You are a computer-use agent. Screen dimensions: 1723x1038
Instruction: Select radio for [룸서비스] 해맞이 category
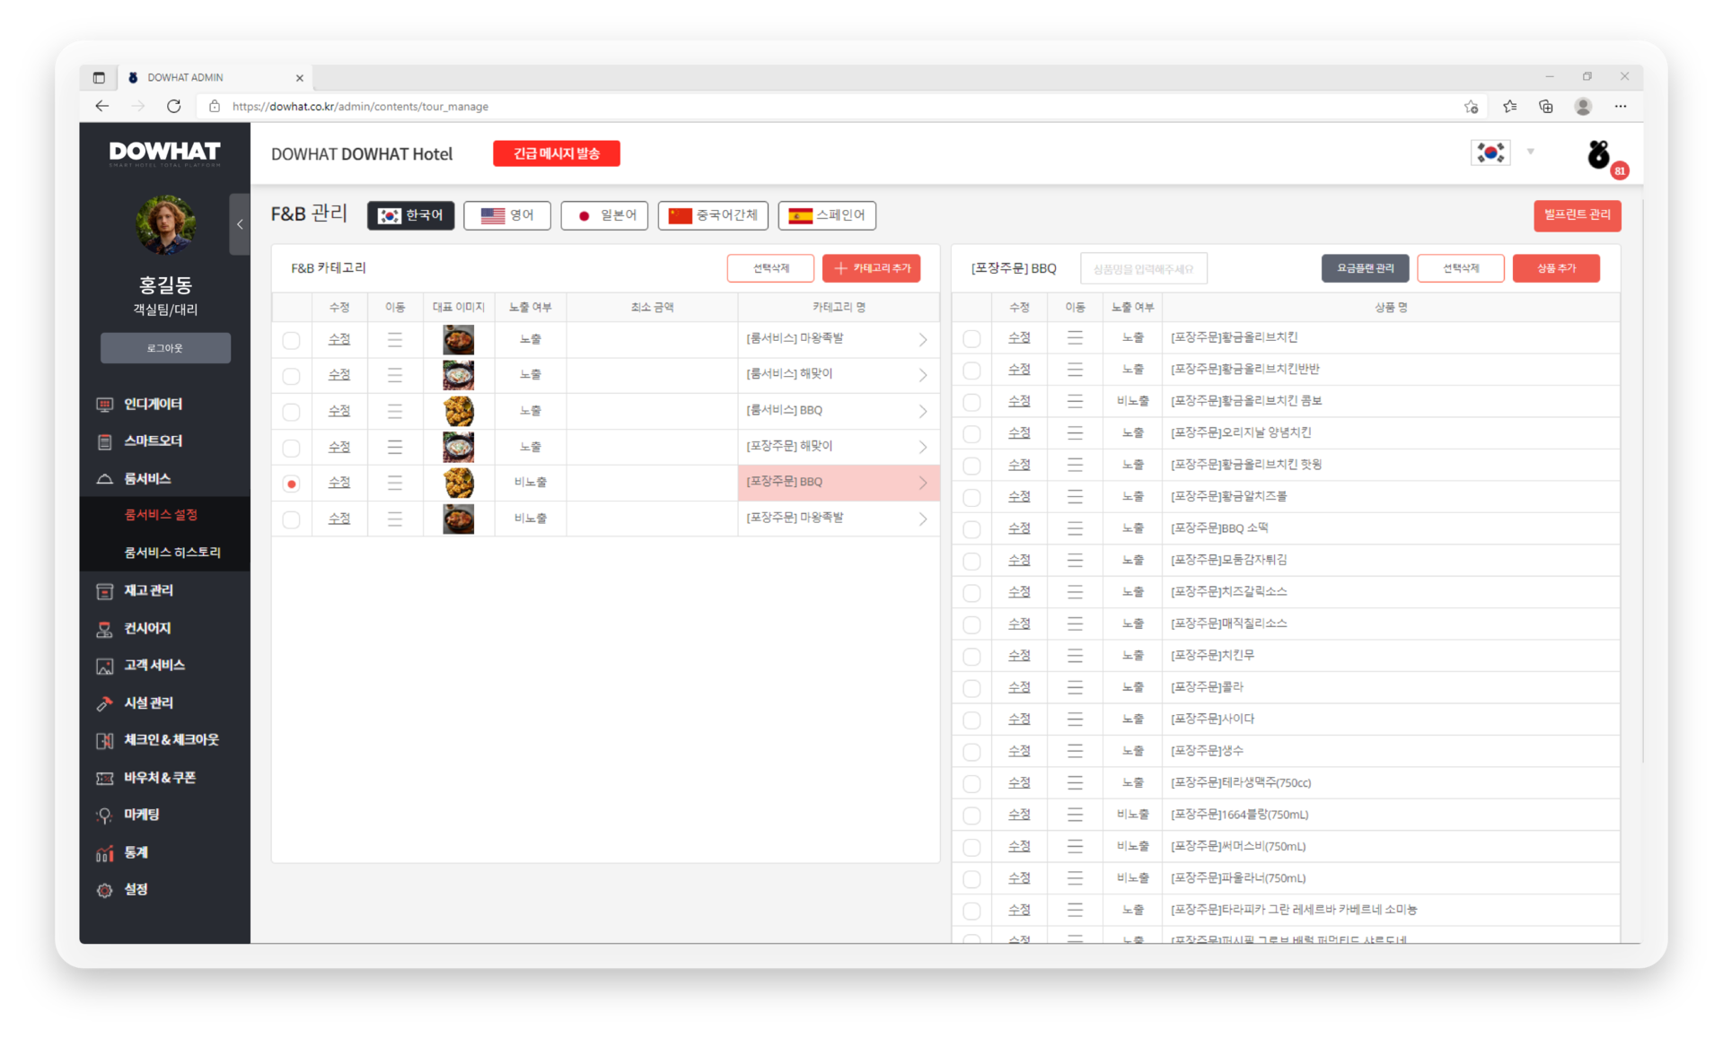[291, 376]
